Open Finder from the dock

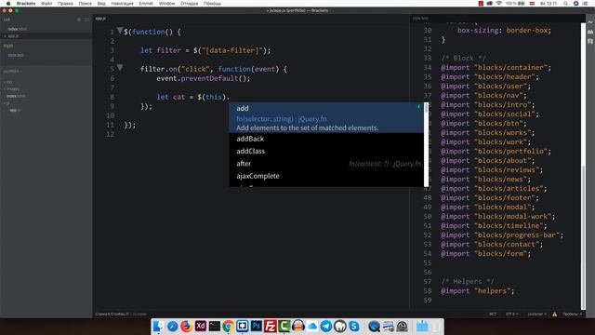pyautogui.click(x=158, y=326)
